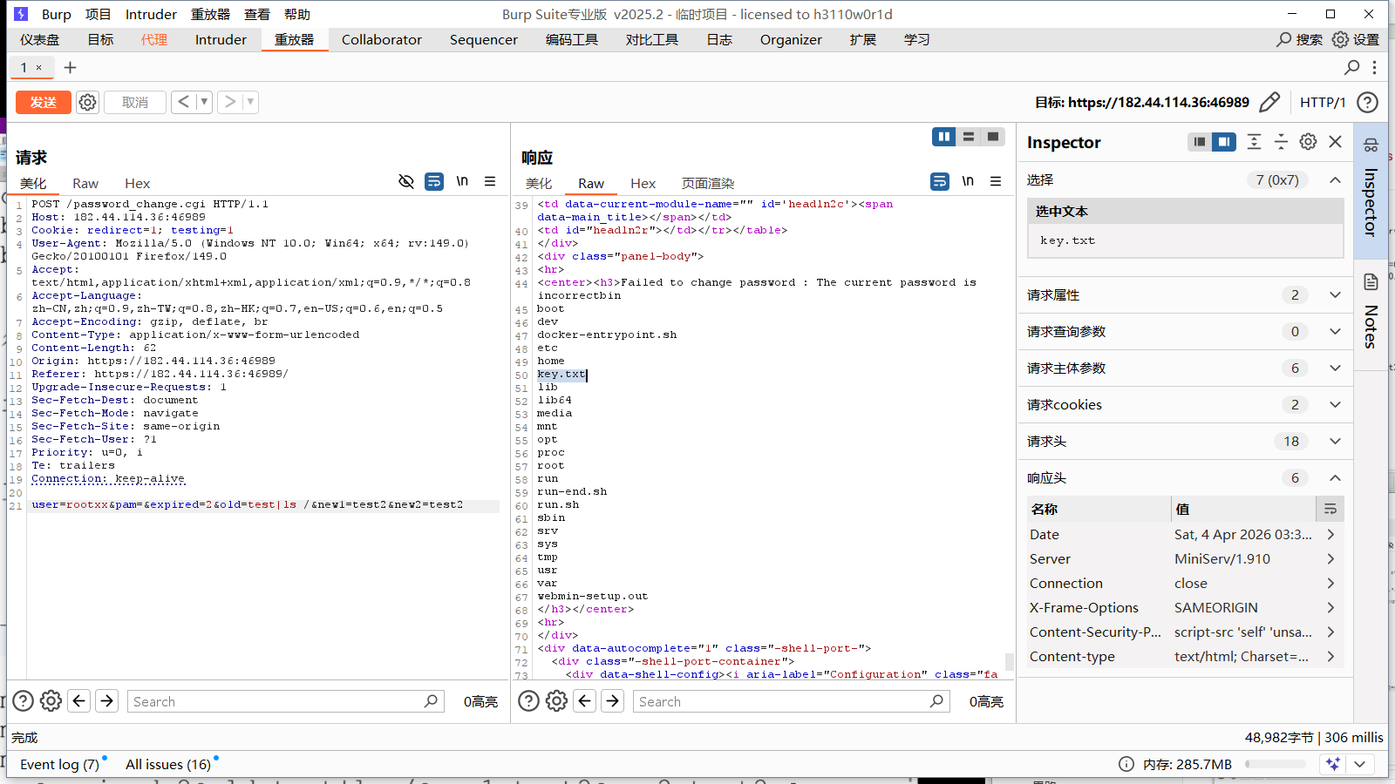The width and height of the screenshot is (1395, 784).
Task: Open the history-forward dropdown arrow
Action: 250,102
